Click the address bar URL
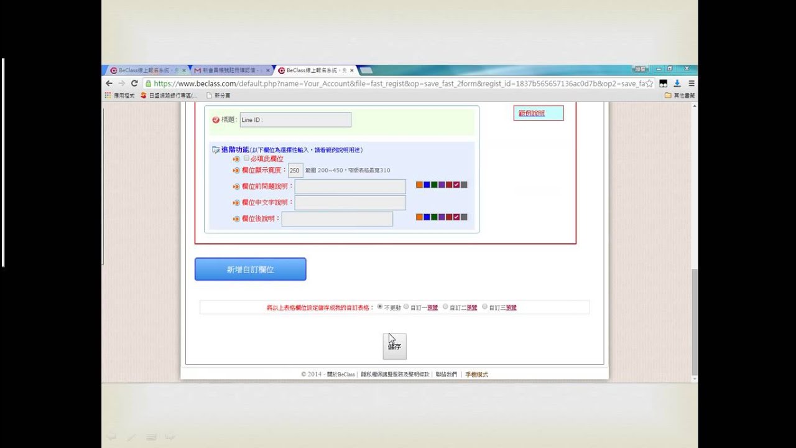The height and width of the screenshot is (448, 796). coord(399,83)
